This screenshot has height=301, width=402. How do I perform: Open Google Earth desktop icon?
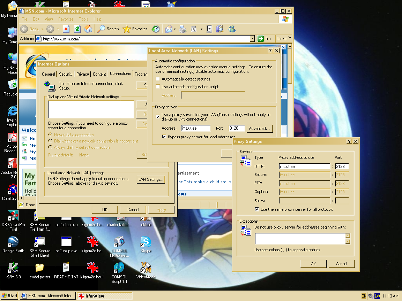13,241
